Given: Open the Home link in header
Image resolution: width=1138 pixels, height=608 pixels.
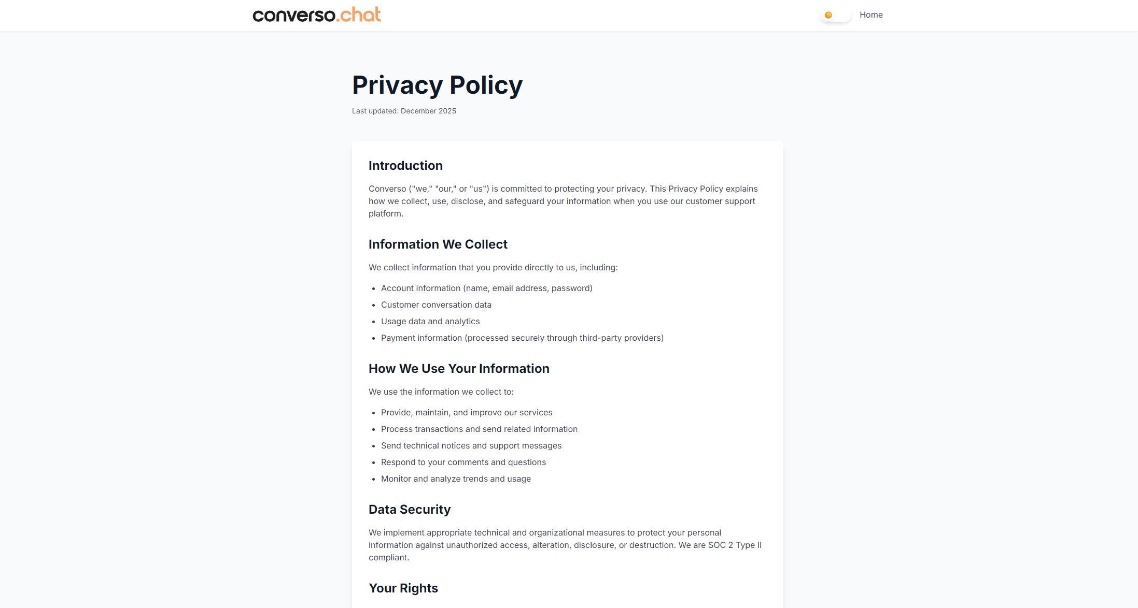Looking at the screenshot, I should (x=871, y=15).
